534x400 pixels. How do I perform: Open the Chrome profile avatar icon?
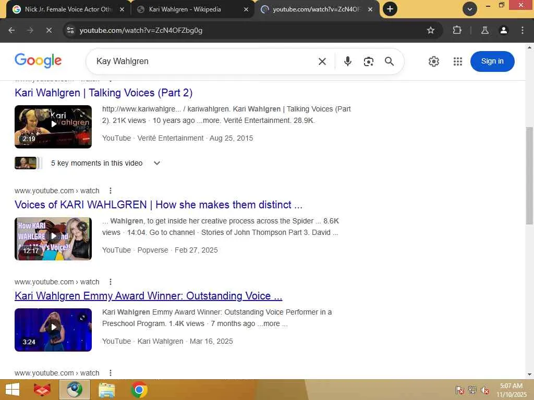pos(503,30)
